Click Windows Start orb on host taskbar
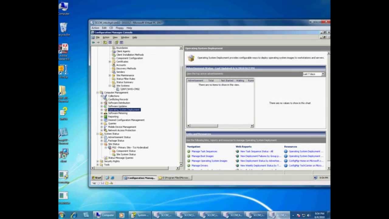This screenshot has height=219, width=389. pos(62,215)
